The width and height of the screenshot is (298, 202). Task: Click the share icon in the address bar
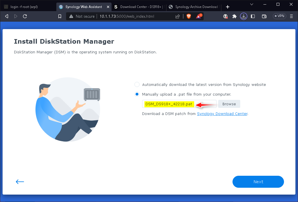pos(178,16)
